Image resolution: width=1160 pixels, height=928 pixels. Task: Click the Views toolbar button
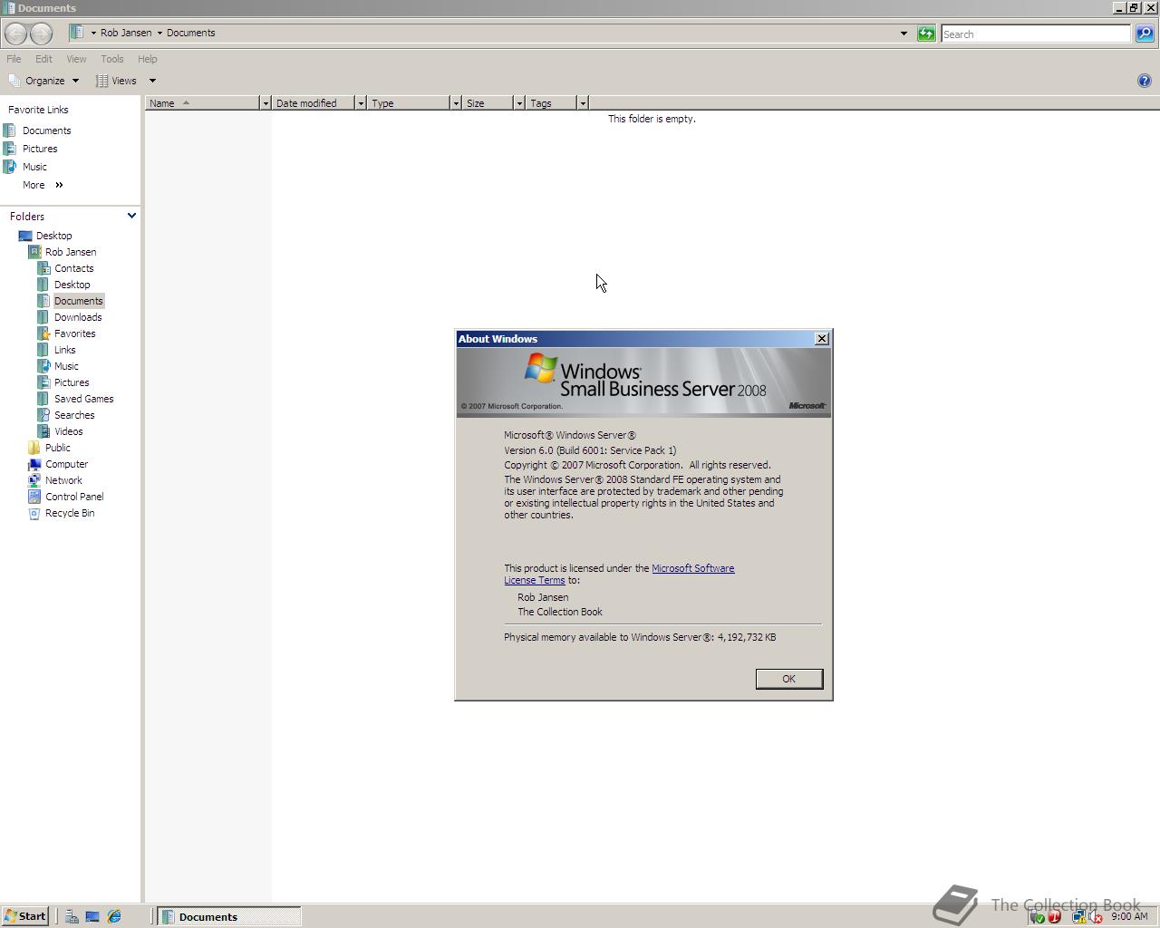pyautogui.click(x=117, y=81)
